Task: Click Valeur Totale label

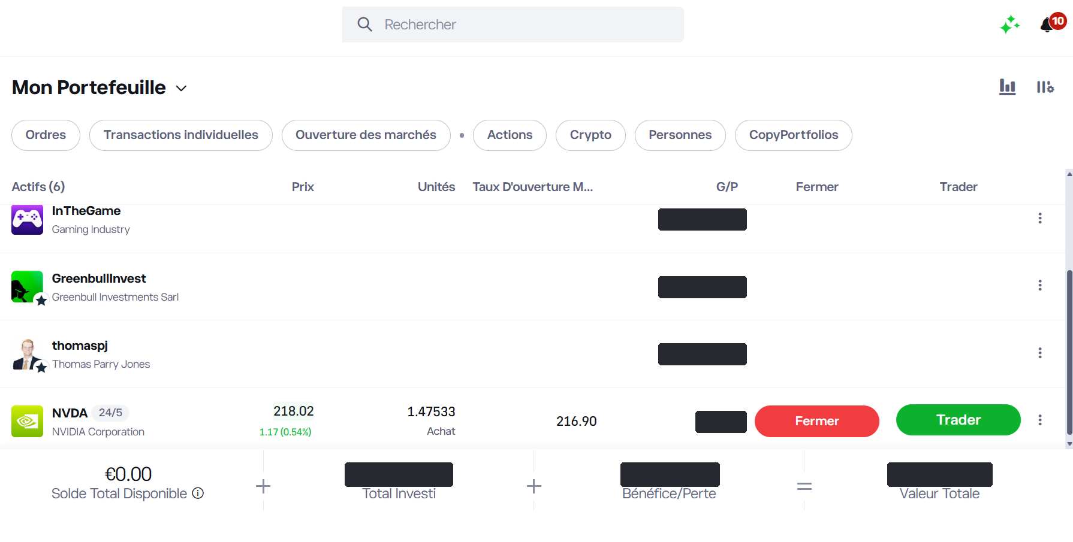Action: (939, 493)
